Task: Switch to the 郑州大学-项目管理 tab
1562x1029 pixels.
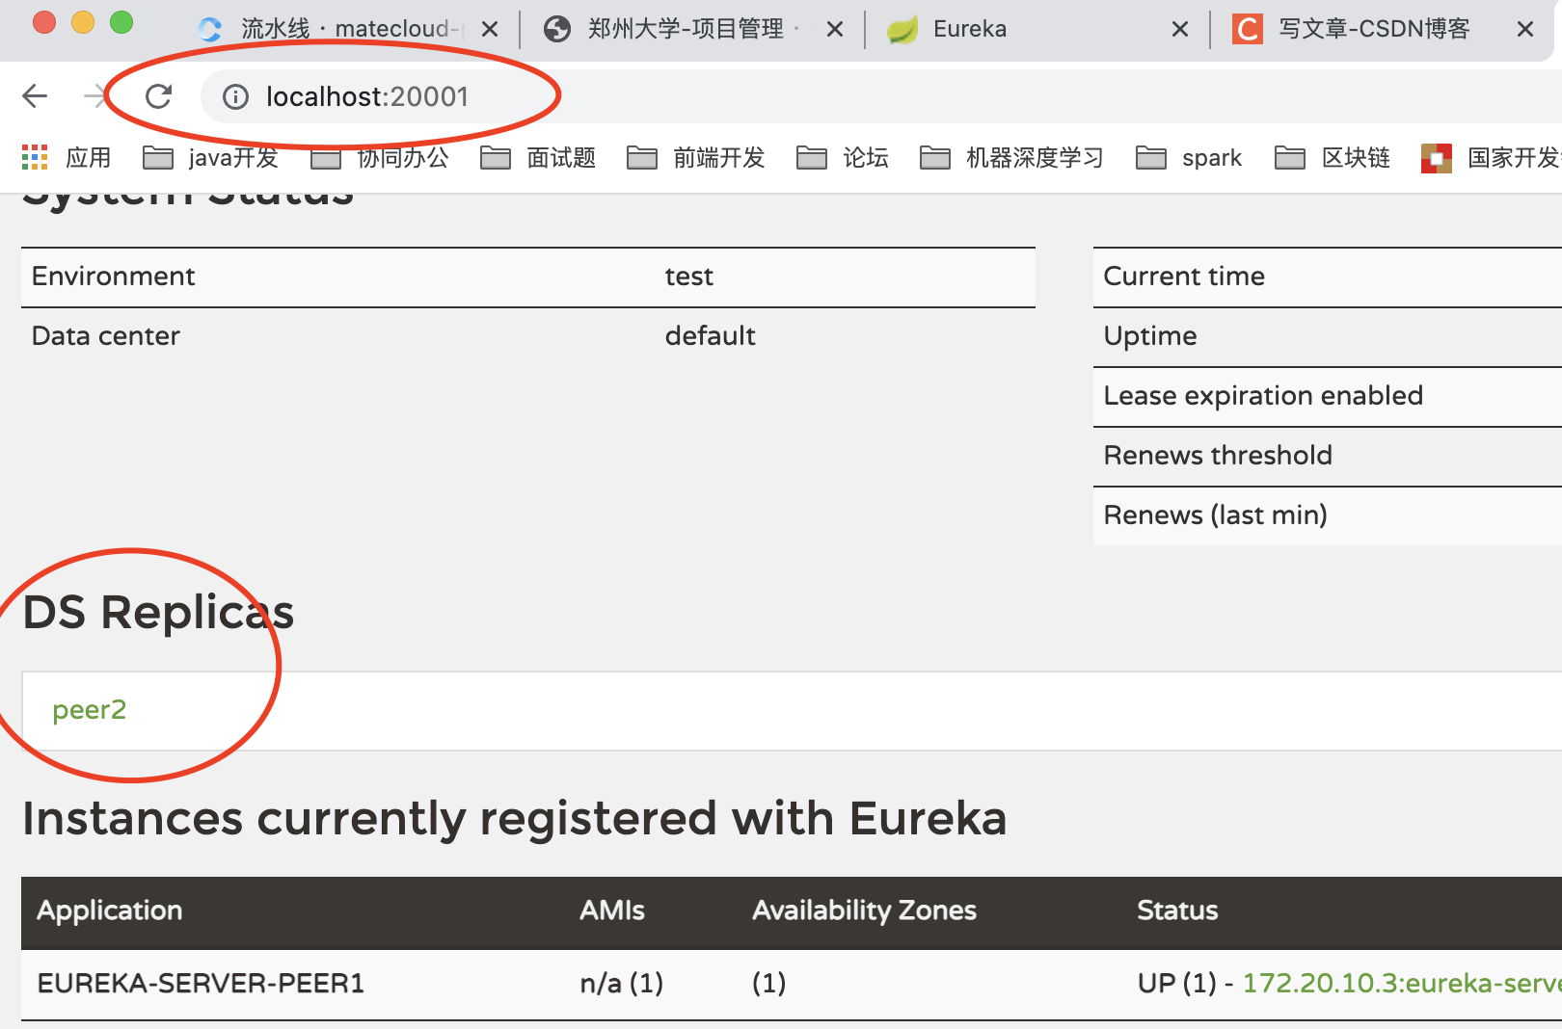Action: pos(685,29)
